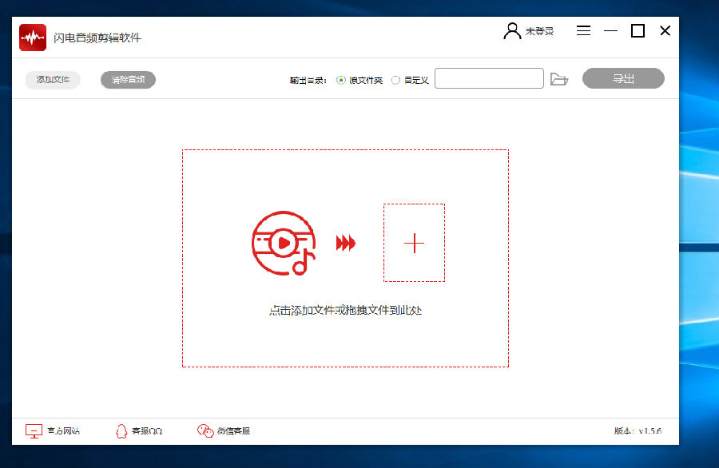719x468 pixels.
Task: Click the 清除音频 button
Action: 127,80
